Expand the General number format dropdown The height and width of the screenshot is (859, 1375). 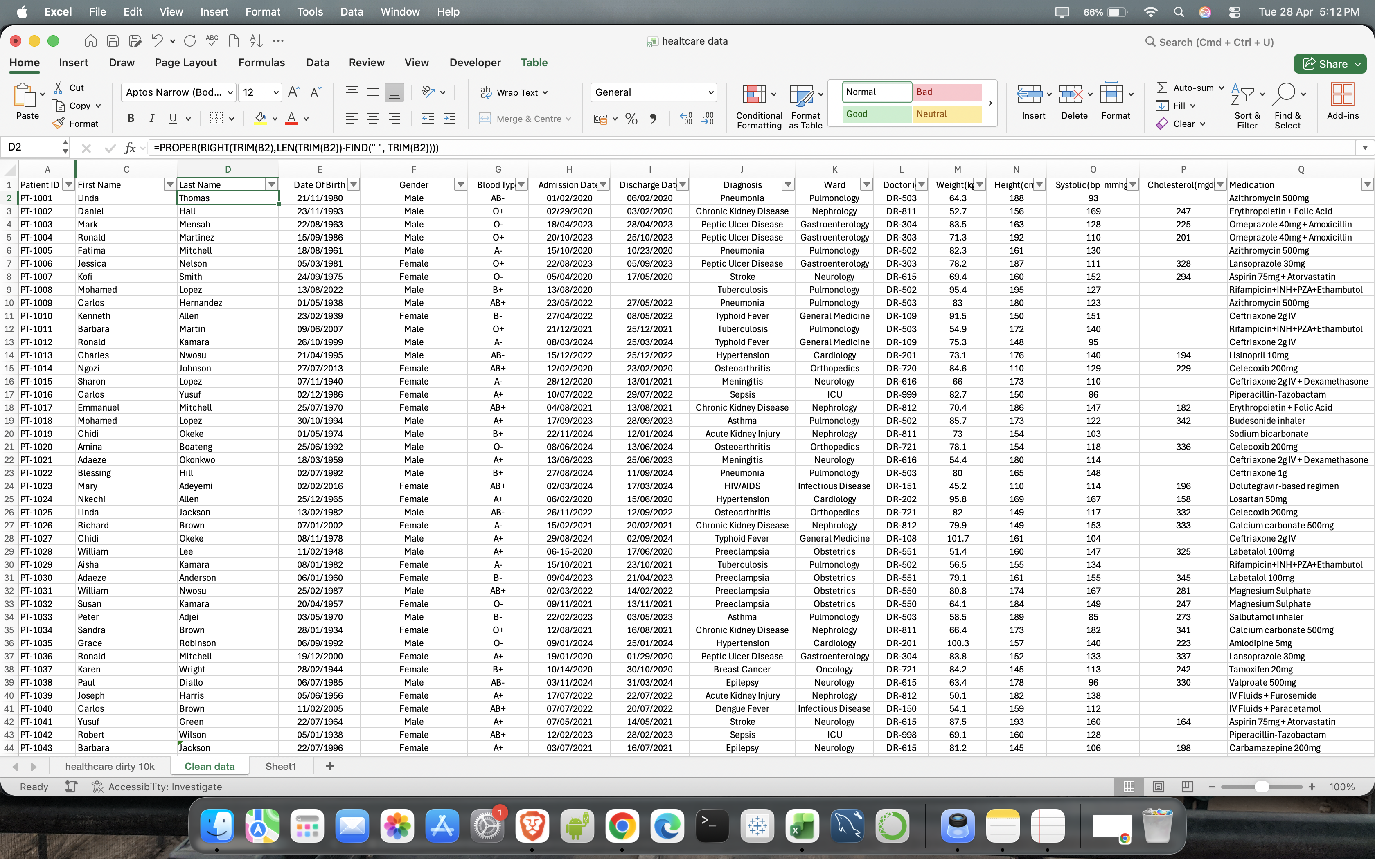click(710, 92)
